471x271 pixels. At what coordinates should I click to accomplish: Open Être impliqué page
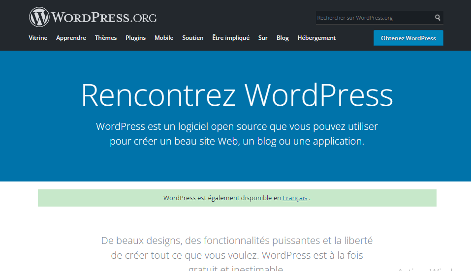pos(231,38)
